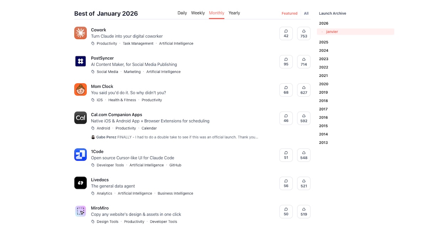Click the Cal.com product logo
The height and width of the screenshot is (231, 427).
tap(80, 118)
